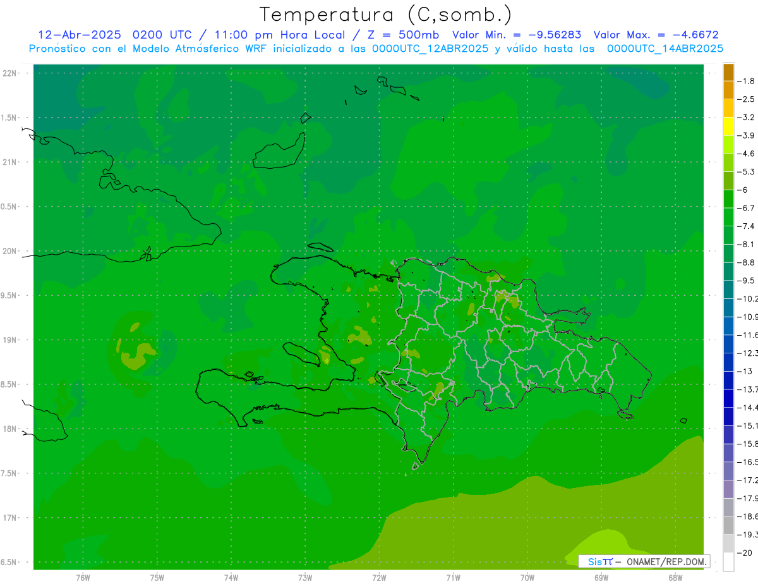Click the "74W" longitude axis label
This screenshot has height=586, width=758.
tap(231, 578)
